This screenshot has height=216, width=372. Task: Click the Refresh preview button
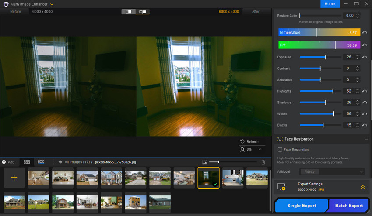pos(249,141)
